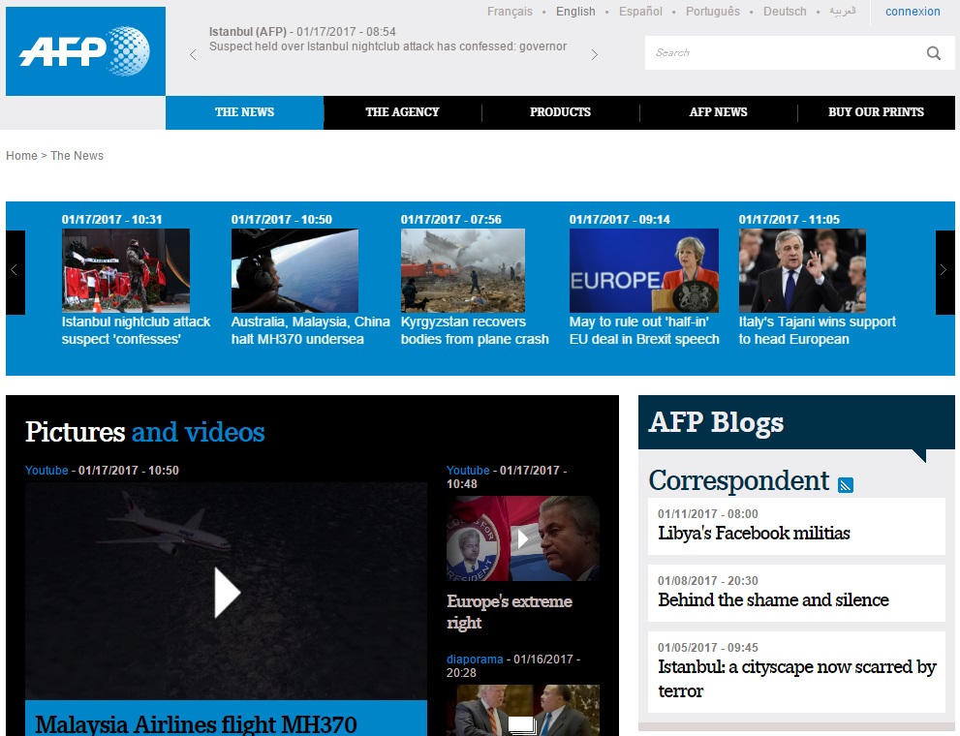960x736 pixels.
Task: Open the Istanbul governor confession ticker headline
Action: click(387, 46)
